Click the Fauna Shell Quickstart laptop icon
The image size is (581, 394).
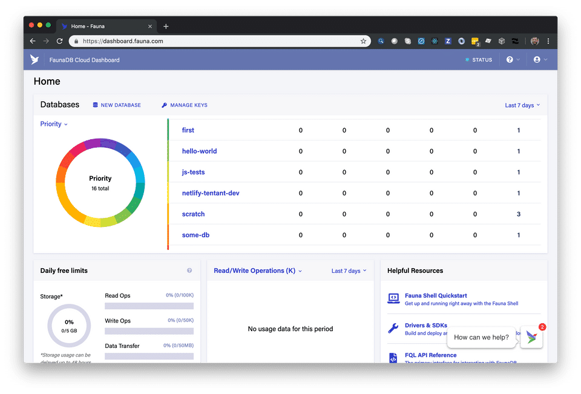click(393, 298)
